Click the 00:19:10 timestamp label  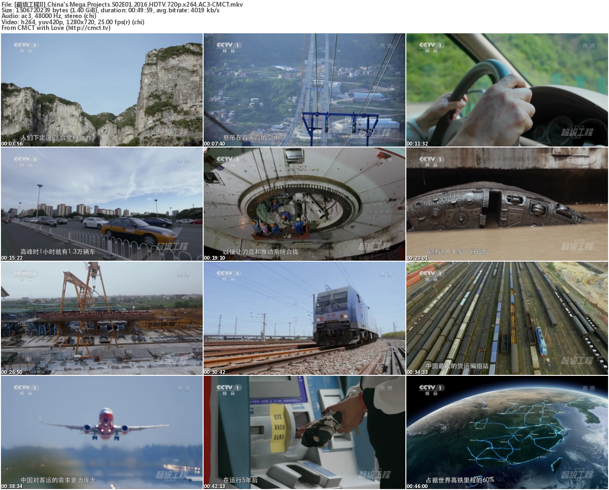pos(215,258)
